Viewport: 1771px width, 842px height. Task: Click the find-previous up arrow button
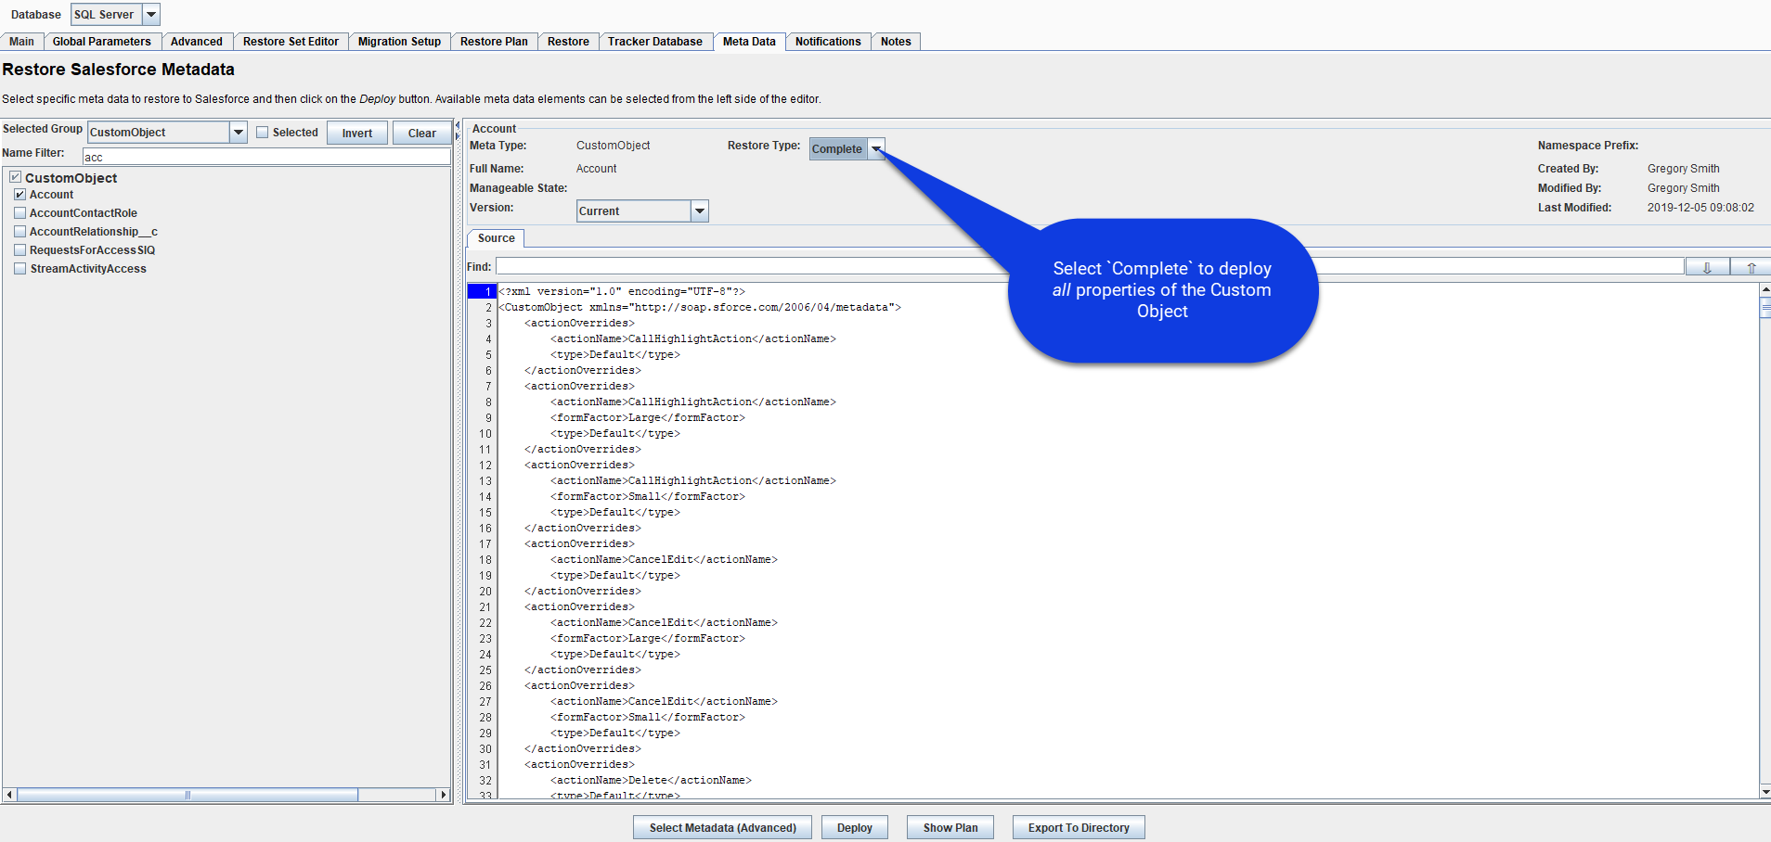[x=1751, y=267]
